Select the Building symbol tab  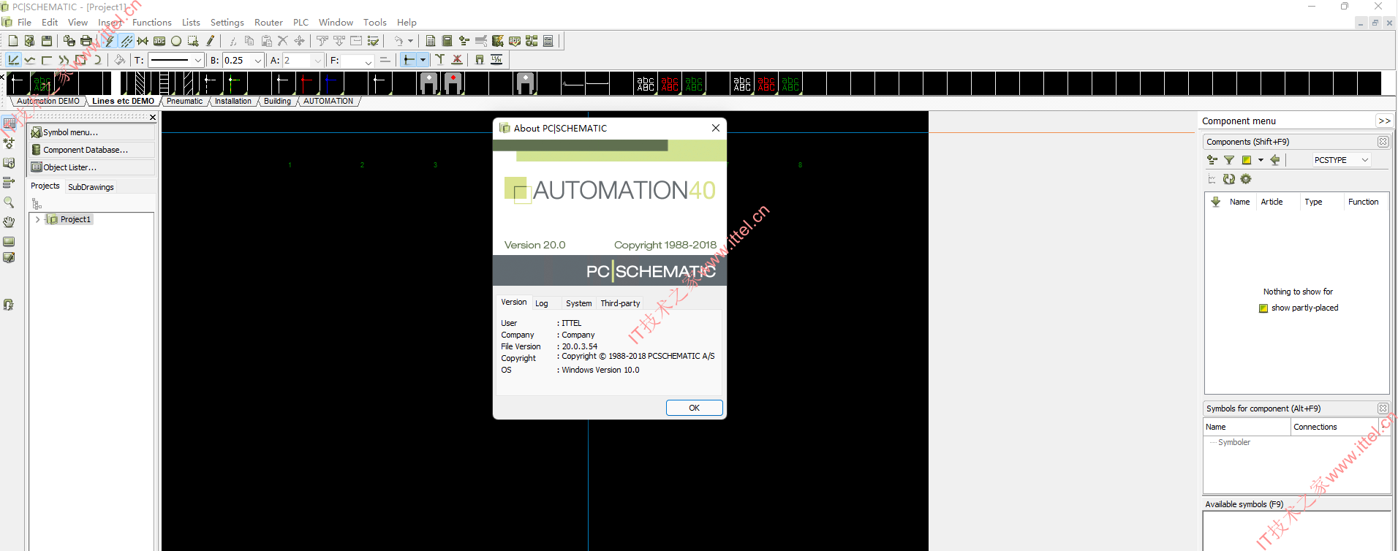pos(277,102)
